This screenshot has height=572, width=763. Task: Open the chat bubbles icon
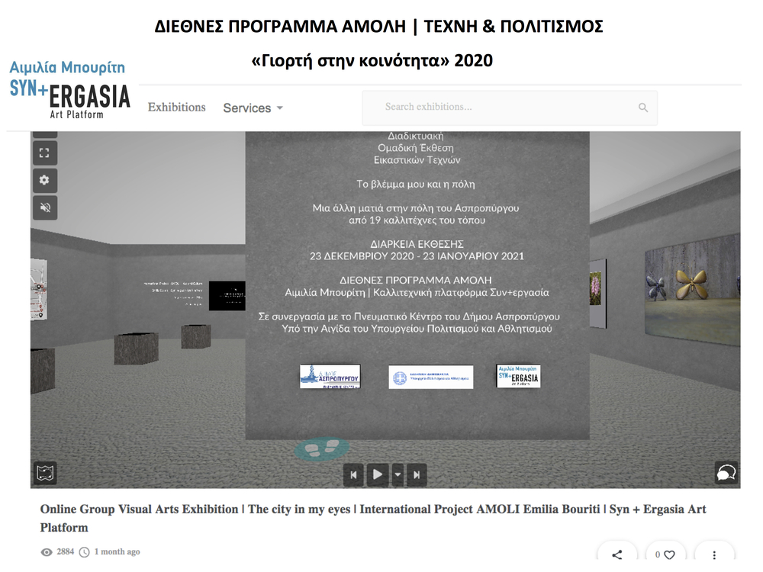(726, 473)
